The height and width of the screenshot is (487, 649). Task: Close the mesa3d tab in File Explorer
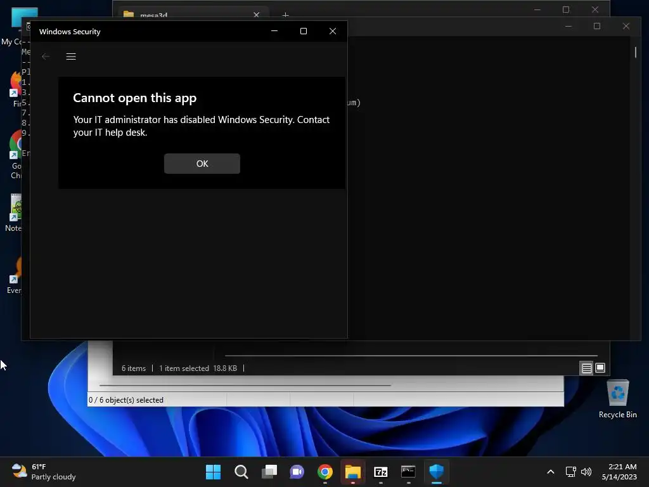pos(256,15)
